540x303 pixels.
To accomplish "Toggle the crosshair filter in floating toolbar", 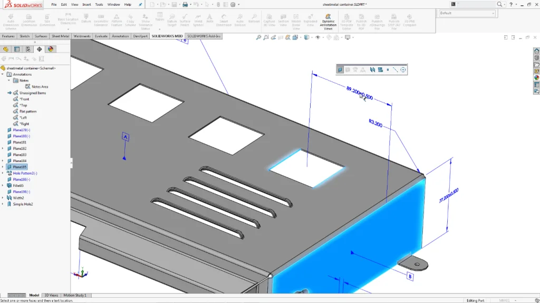I will 403,69.
